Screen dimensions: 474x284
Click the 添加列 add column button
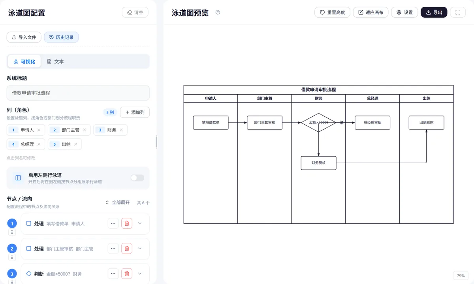(135, 112)
